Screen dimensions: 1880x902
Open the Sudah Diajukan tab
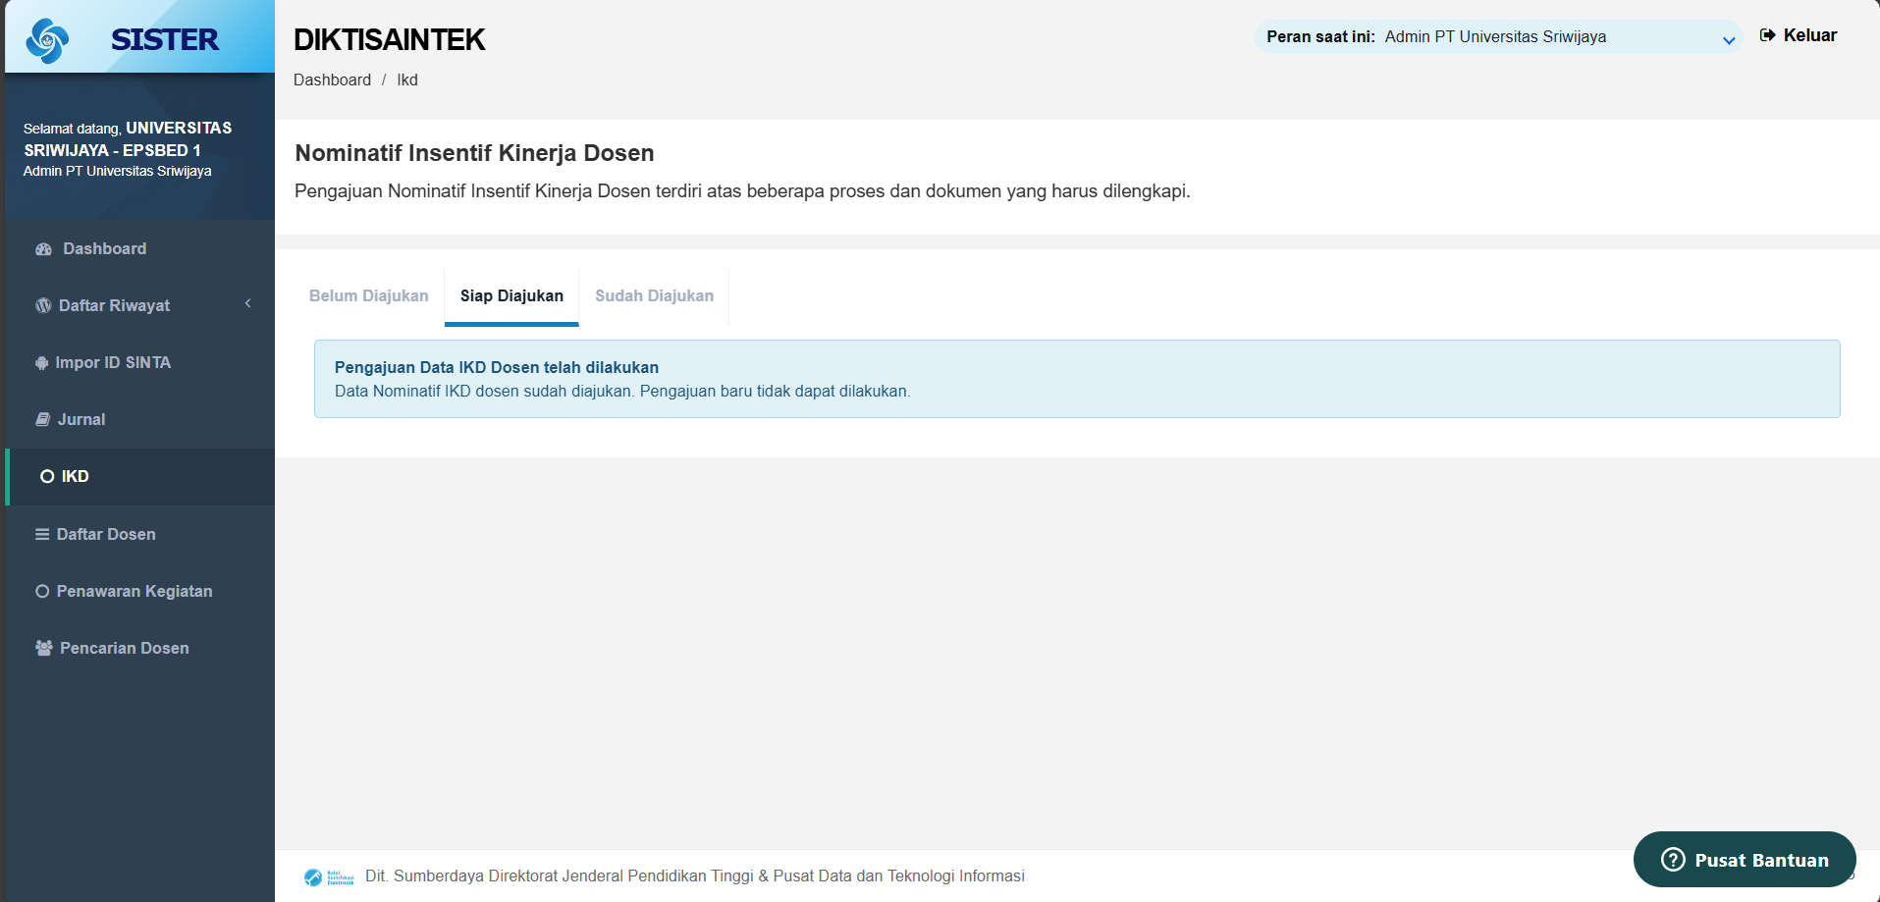pyautogui.click(x=654, y=296)
